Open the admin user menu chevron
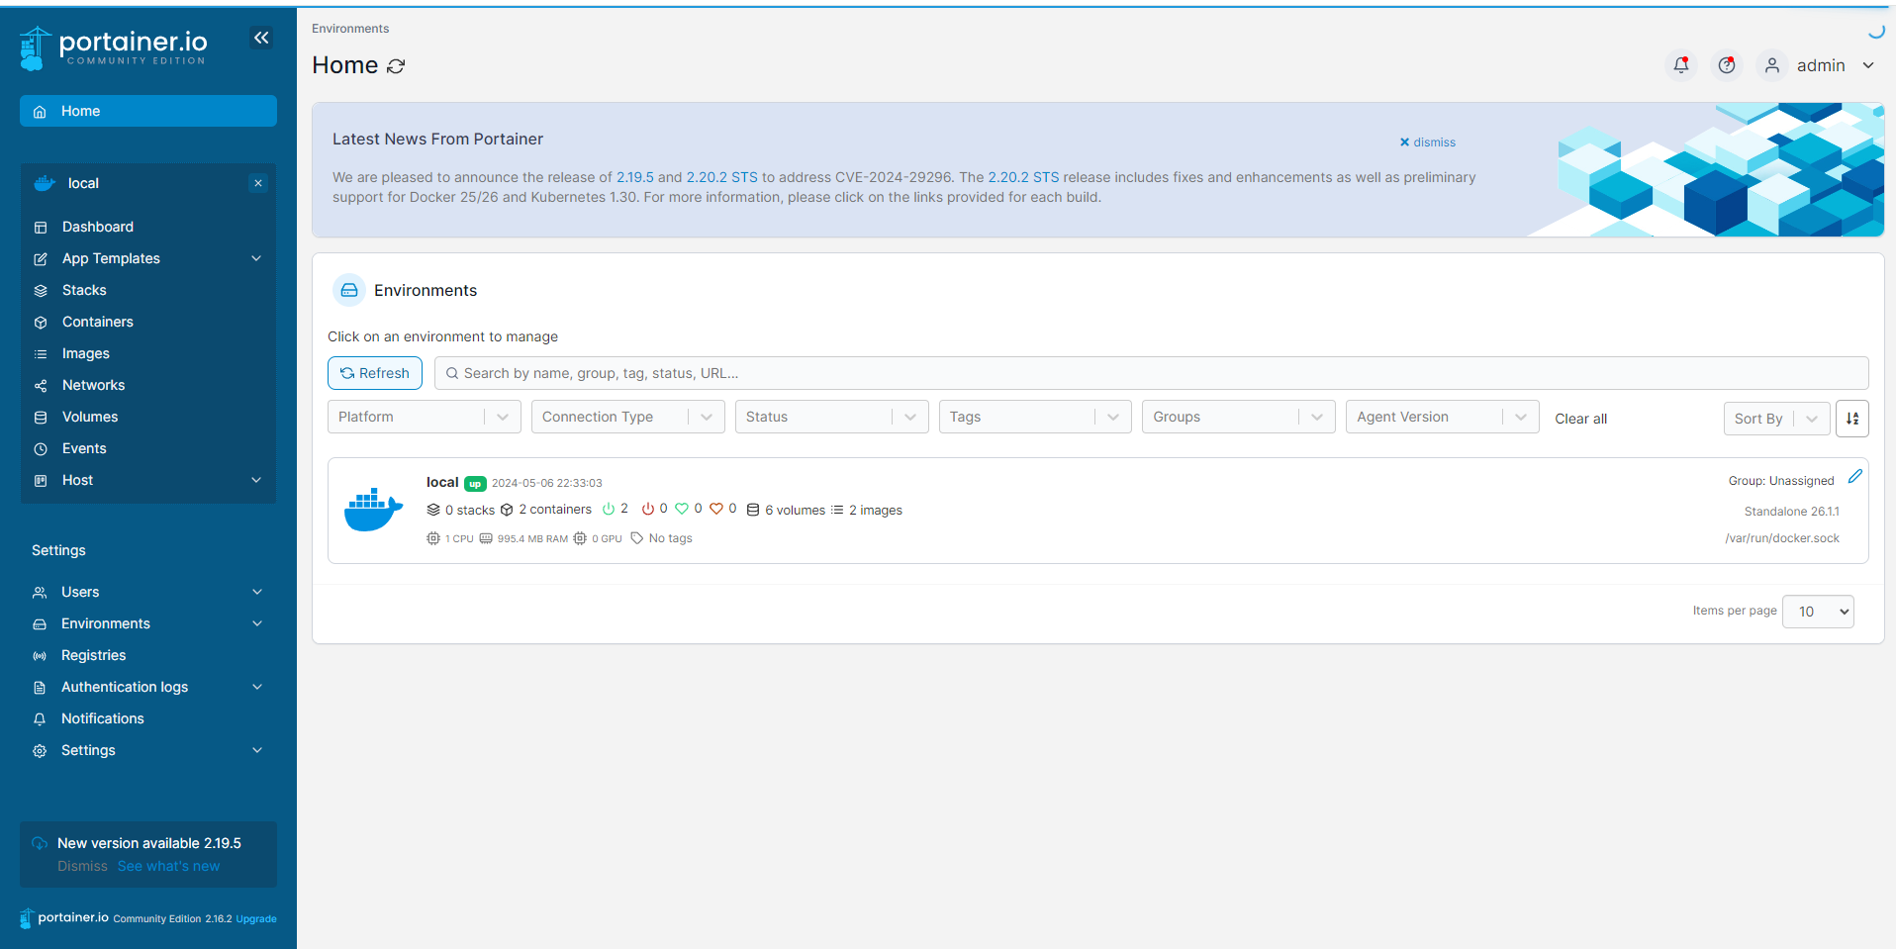The image size is (1896, 949). tap(1868, 65)
